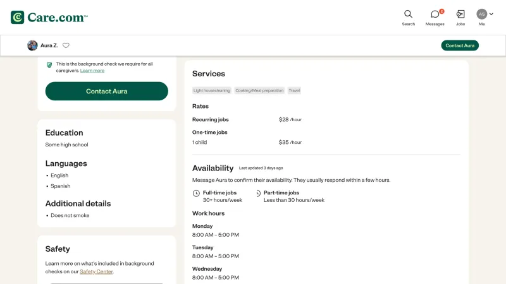Click the Languages heading
Image resolution: width=506 pixels, height=284 pixels.
pos(66,163)
